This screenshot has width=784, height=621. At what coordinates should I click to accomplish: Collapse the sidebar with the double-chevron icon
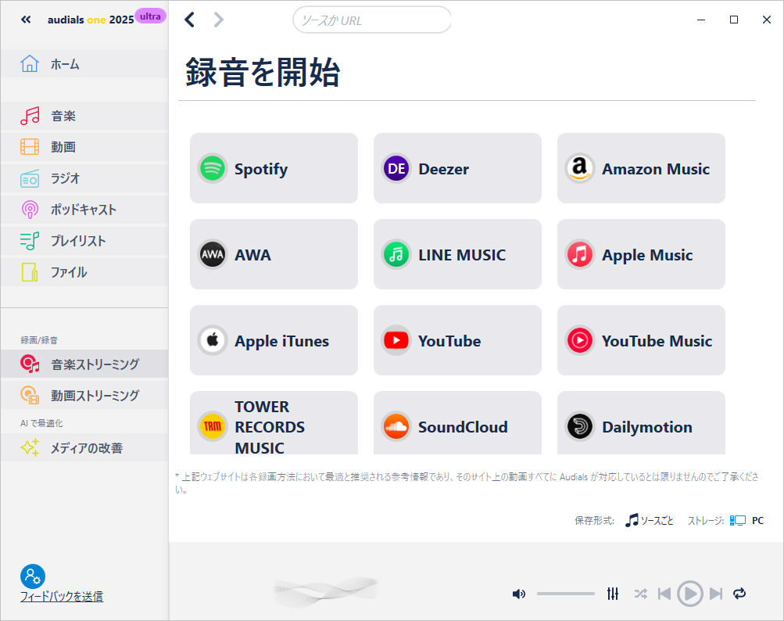pos(26,20)
